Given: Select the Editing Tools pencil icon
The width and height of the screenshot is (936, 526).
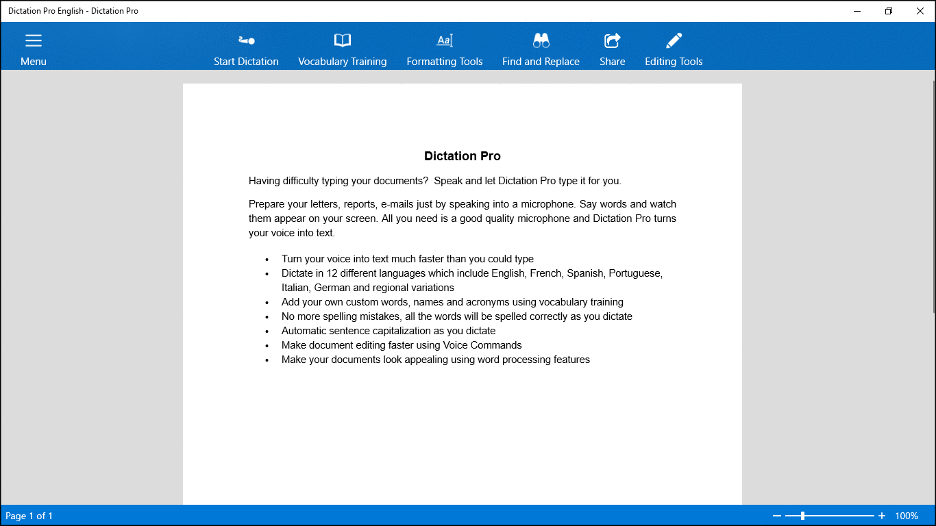Looking at the screenshot, I should (x=673, y=40).
